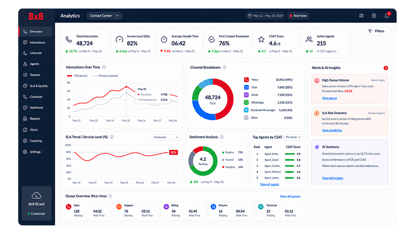Click Agent_Emily's CSAT score bar
Image resolution: width=415 pixels, height=234 pixels.
click(x=290, y=154)
